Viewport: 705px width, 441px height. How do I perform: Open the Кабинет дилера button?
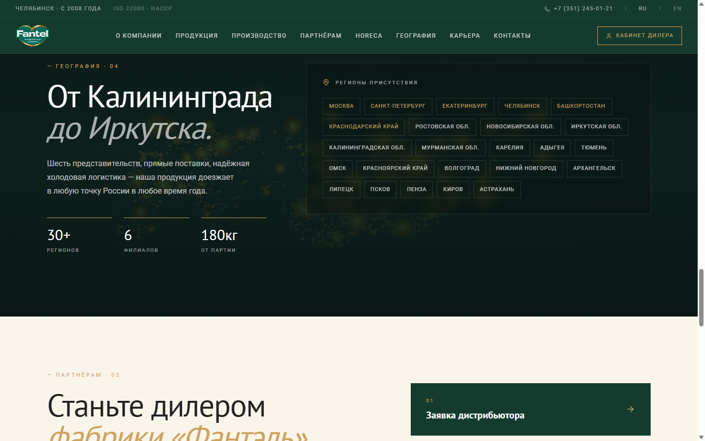(639, 36)
